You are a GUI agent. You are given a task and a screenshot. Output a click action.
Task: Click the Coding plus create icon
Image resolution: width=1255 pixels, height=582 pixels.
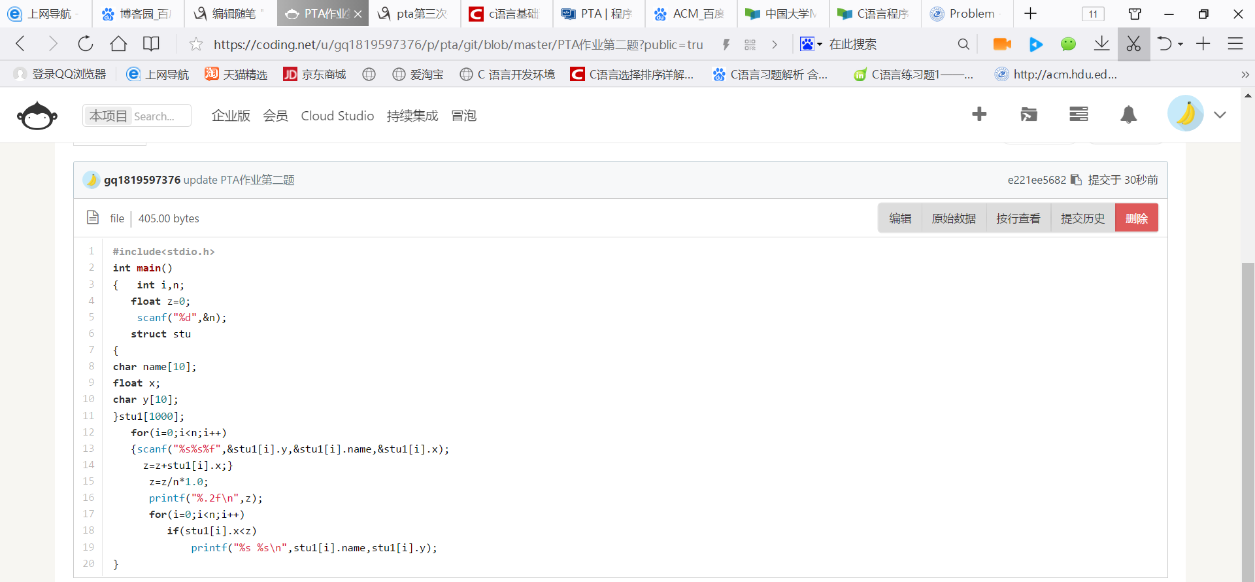pos(979,114)
